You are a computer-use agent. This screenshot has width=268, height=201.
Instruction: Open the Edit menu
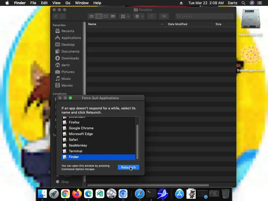44,3
